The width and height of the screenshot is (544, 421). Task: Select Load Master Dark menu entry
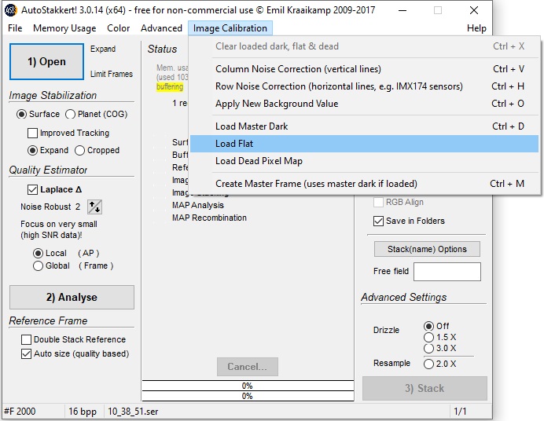[252, 126]
